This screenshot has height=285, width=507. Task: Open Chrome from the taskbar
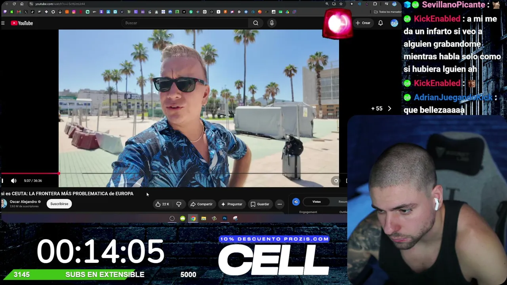(193, 218)
